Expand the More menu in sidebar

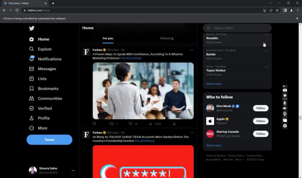38,128
